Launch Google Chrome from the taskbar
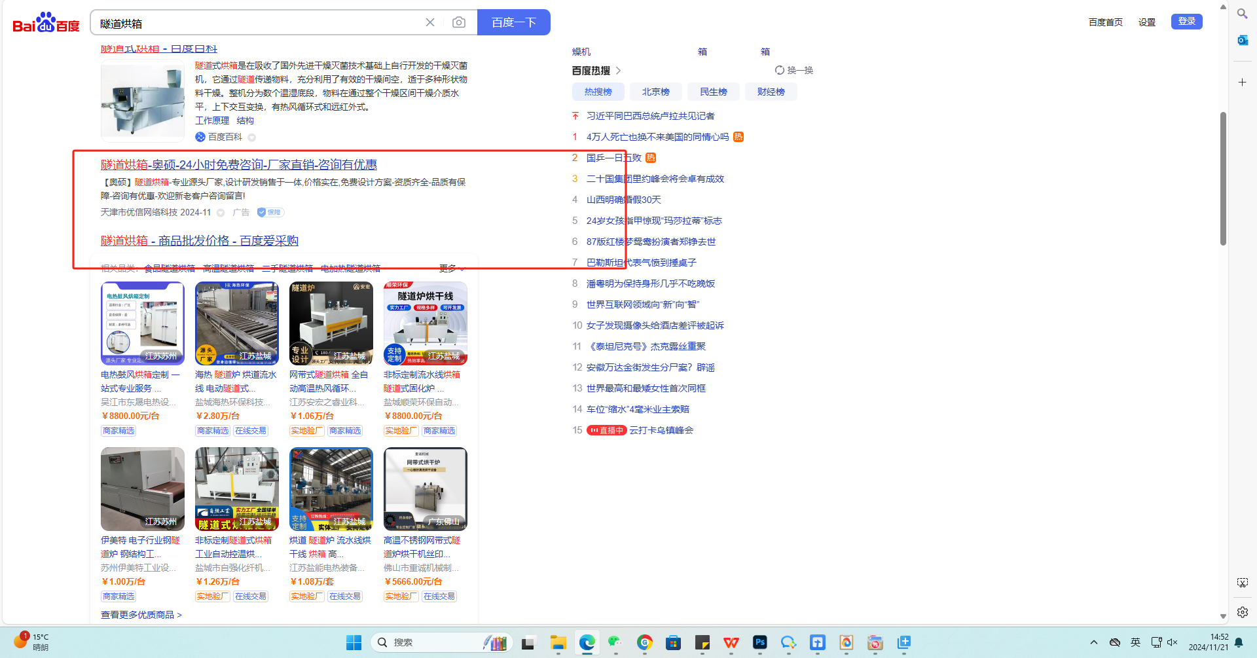The image size is (1257, 658). 645,642
